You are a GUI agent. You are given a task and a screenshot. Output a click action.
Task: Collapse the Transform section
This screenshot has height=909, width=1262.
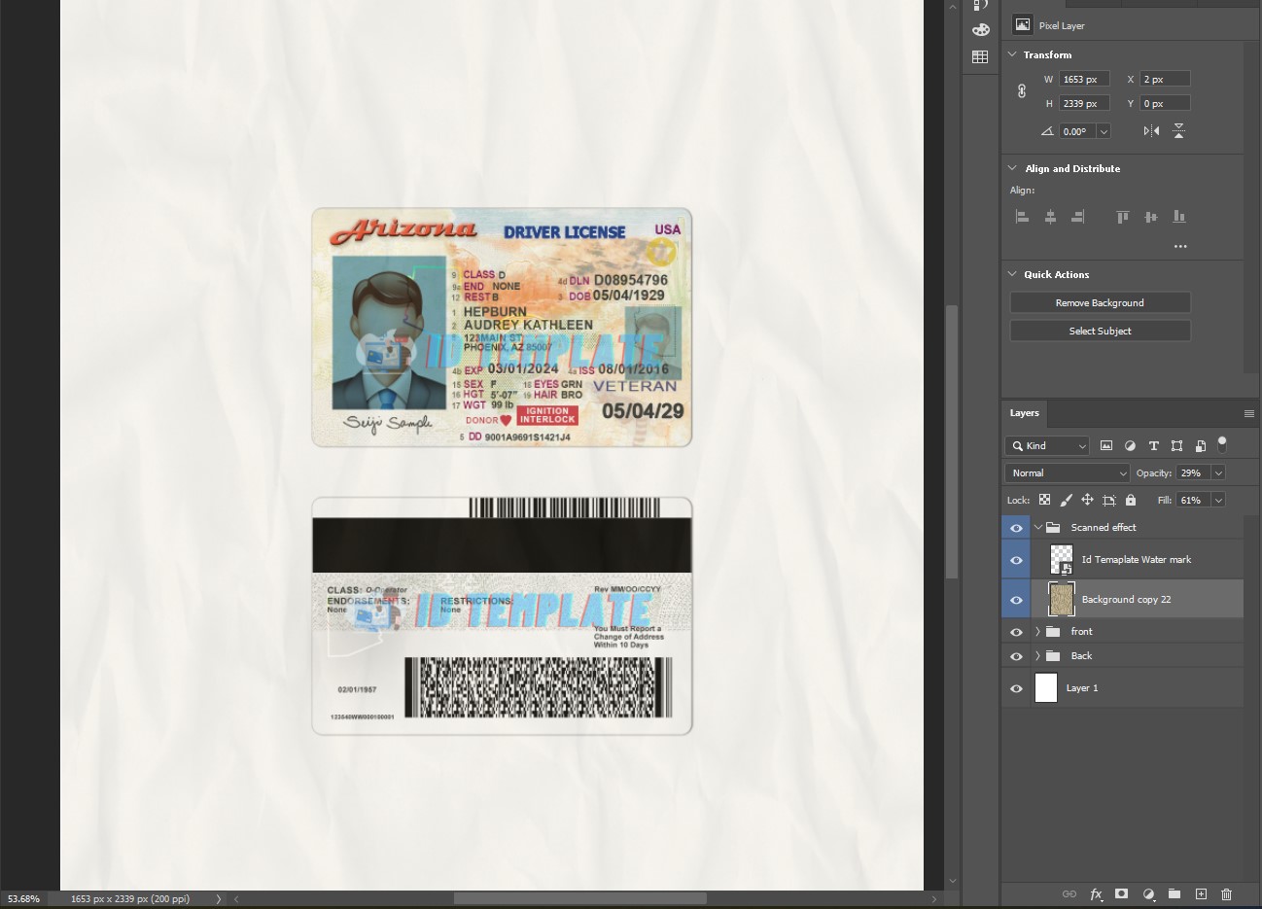(1012, 54)
